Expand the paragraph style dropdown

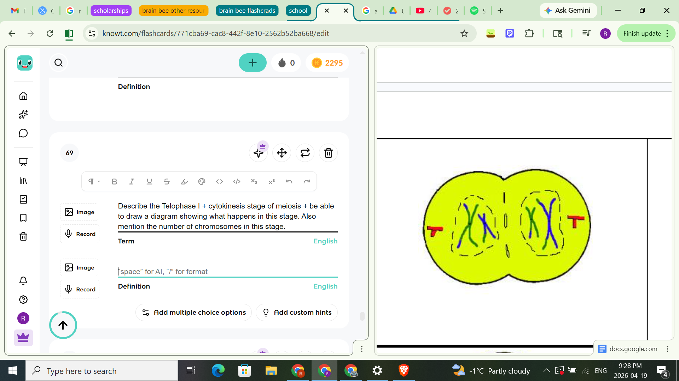coord(93,181)
